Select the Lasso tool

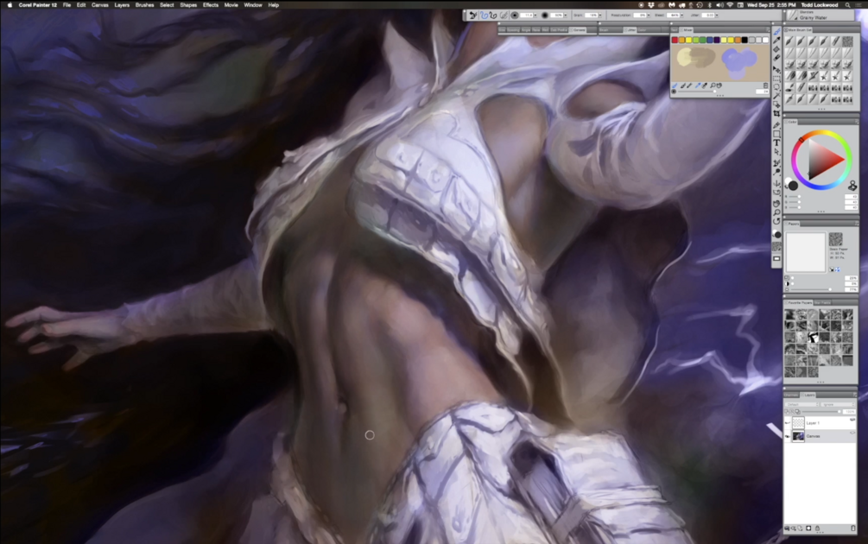[776, 86]
